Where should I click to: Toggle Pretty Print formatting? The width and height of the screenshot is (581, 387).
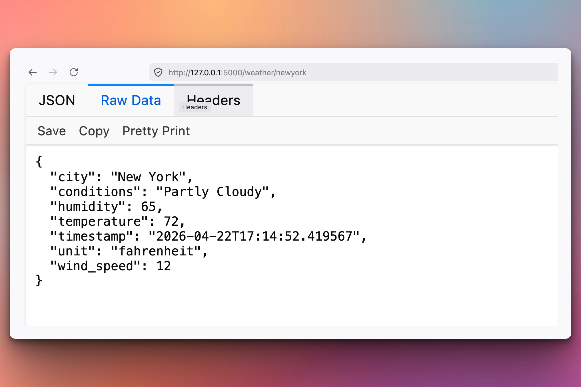(x=156, y=131)
